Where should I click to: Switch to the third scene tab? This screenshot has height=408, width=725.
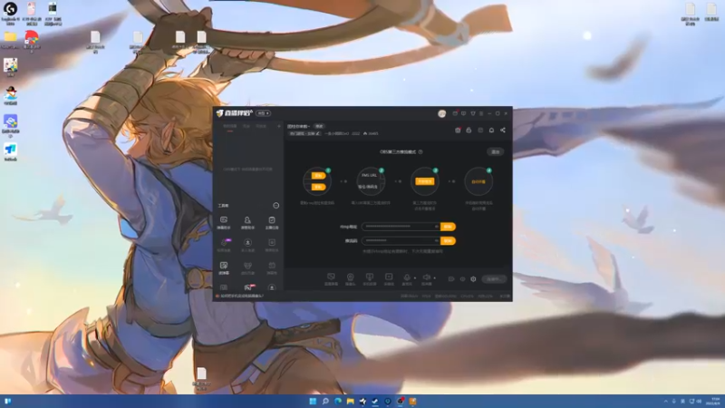coord(261,126)
